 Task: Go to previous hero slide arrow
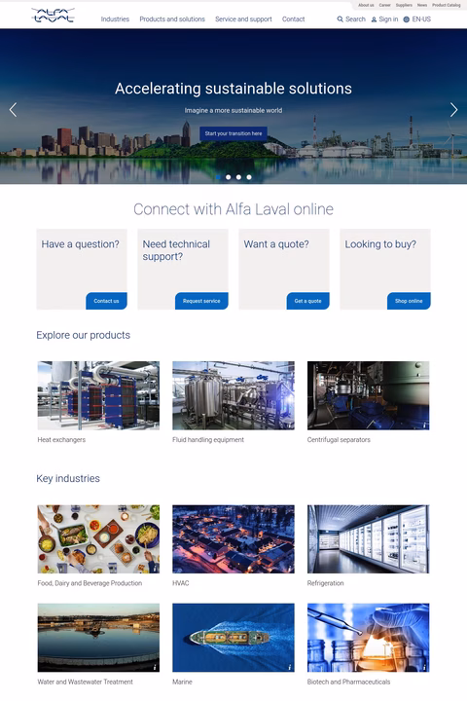pos(13,109)
